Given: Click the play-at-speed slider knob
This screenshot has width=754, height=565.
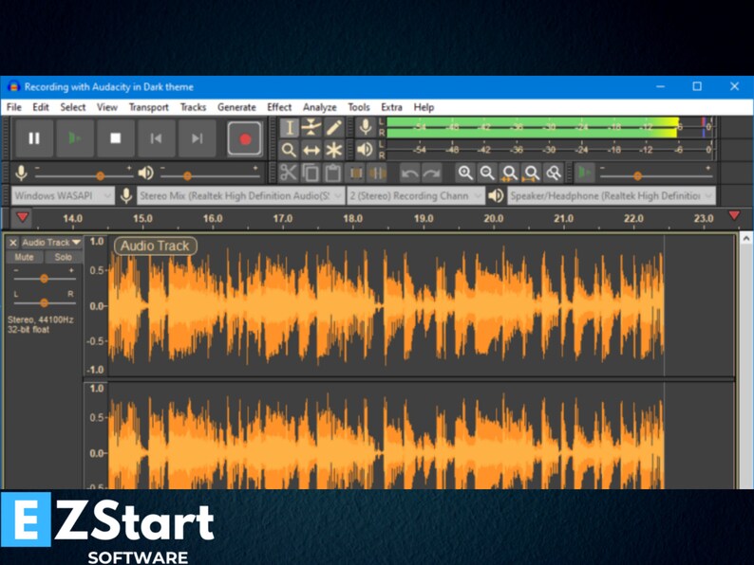Looking at the screenshot, I should tap(637, 176).
